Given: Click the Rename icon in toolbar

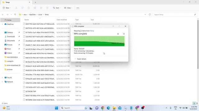Looking at the screenshot, I should [35, 8].
